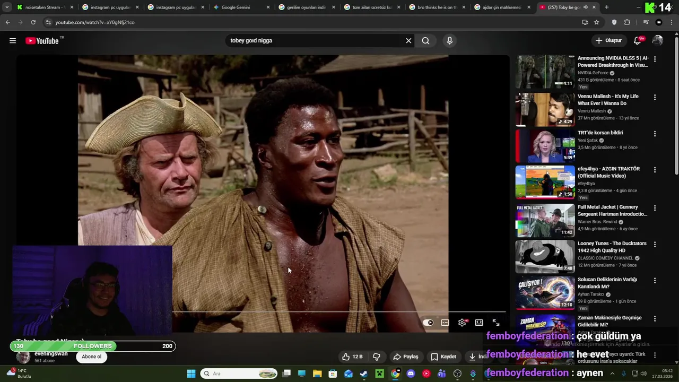Open Chrome media controls icon

click(x=646, y=22)
